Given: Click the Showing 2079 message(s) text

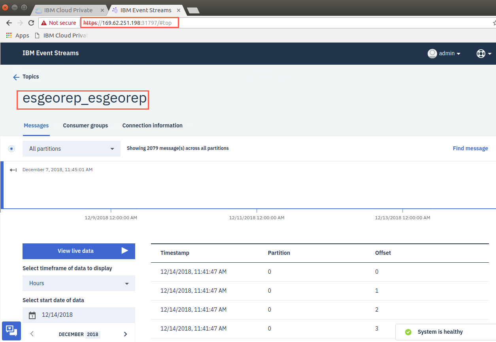Looking at the screenshot, I should [177, 148].
